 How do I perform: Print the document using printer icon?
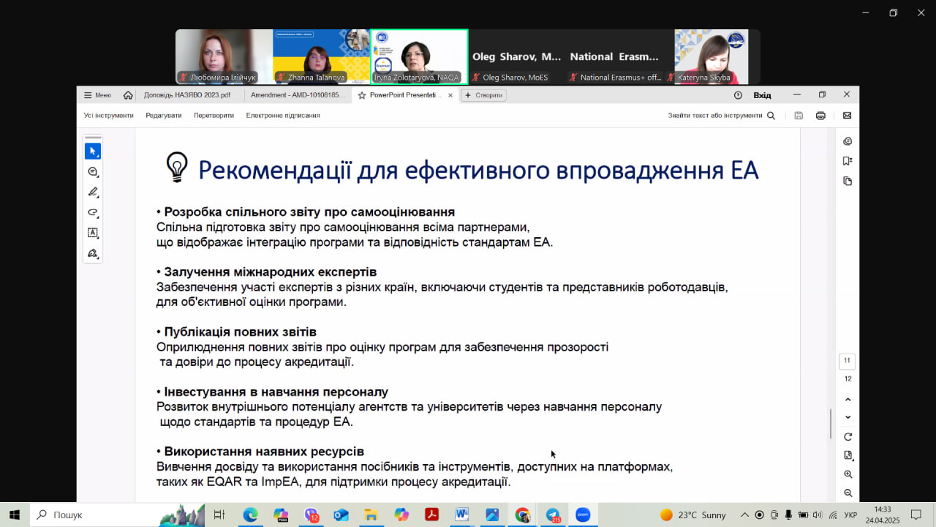[820, 116]
